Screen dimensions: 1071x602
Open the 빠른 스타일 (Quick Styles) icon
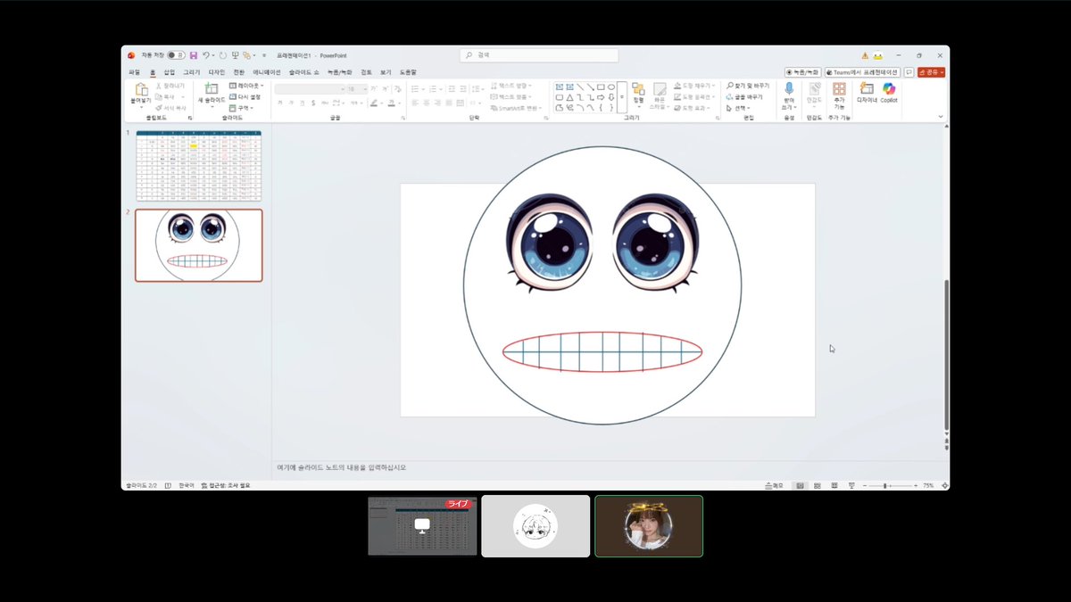[x=660, y=89]
